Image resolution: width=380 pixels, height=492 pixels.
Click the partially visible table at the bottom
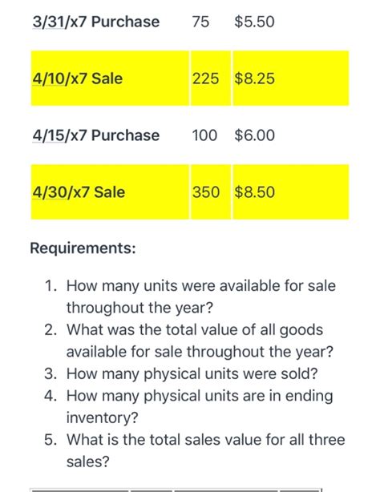[176, 490]
